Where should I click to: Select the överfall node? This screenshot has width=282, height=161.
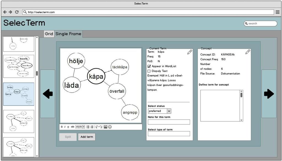pyautogui.click(x=117, y=91)
